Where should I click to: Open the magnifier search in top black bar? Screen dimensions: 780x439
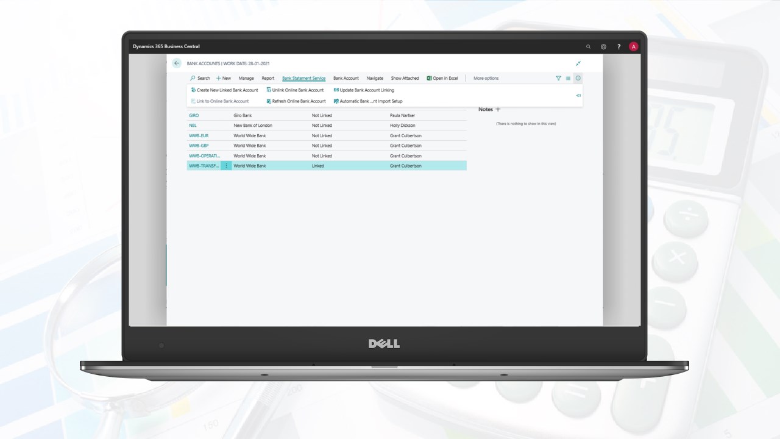pyautogui.click(x=588, y=46)
